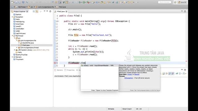
Task: Click Smart Insert in the status bar
Action: tap(127, 109)
